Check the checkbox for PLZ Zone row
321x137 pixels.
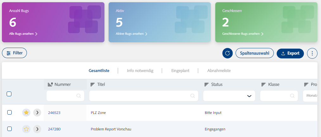(9, 112)
